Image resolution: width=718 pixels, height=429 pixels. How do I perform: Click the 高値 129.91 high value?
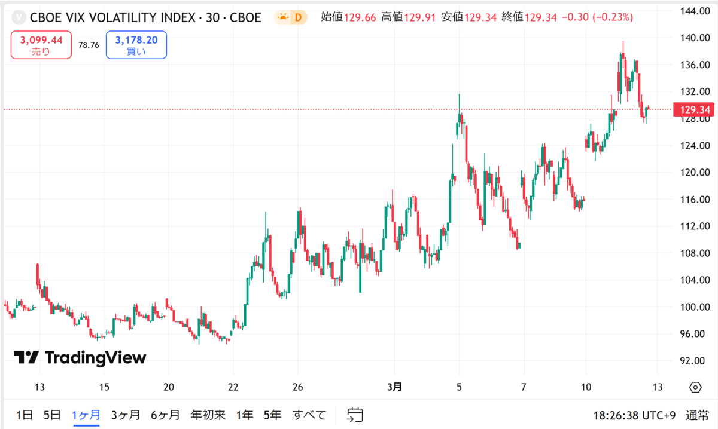(409, 17)
